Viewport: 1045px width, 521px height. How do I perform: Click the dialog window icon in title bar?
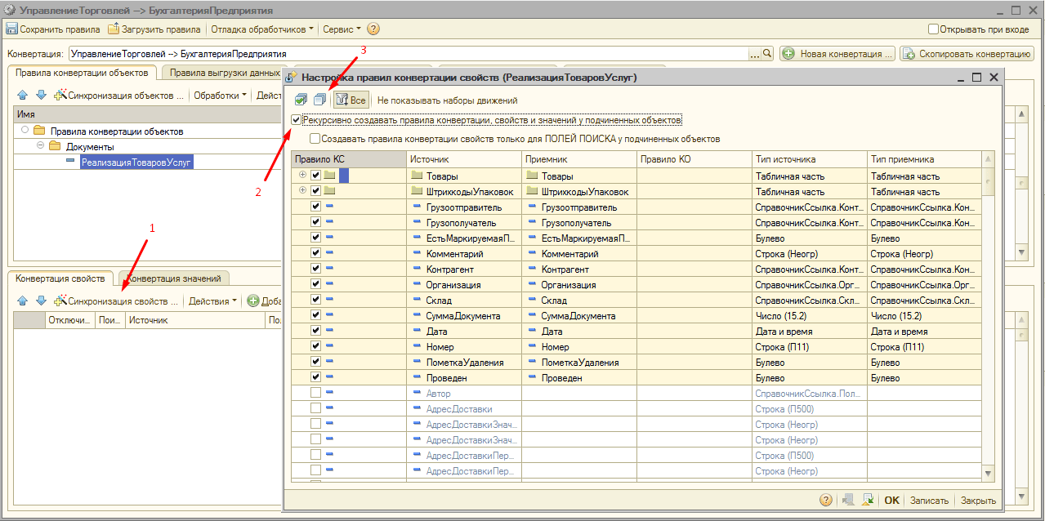[x=290, y=78]
